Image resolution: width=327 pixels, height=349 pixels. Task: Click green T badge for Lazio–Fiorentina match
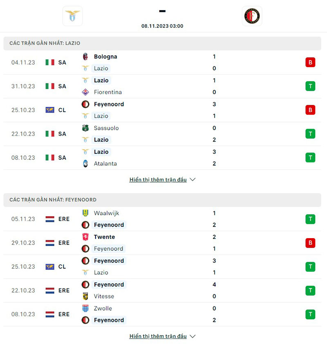click(310, 86)
